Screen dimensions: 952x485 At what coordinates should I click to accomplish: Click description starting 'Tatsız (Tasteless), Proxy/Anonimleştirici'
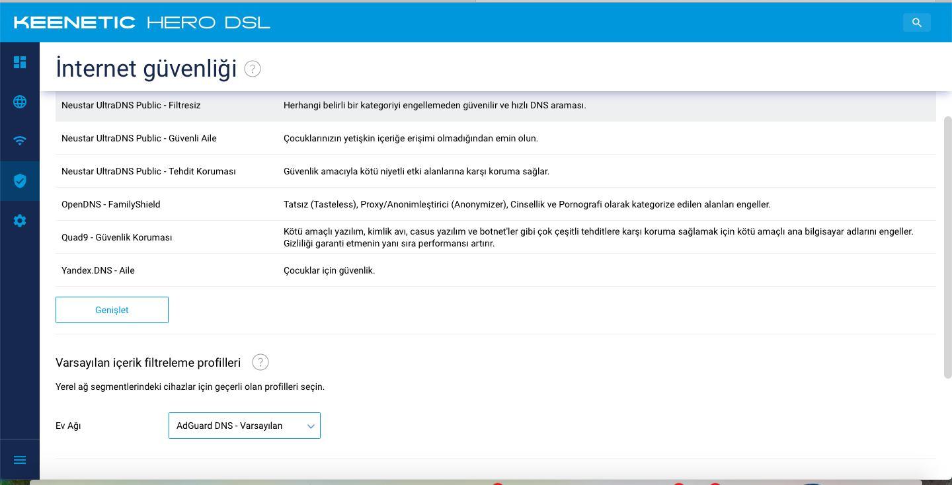pyautogui.click(x=527, y=204)
